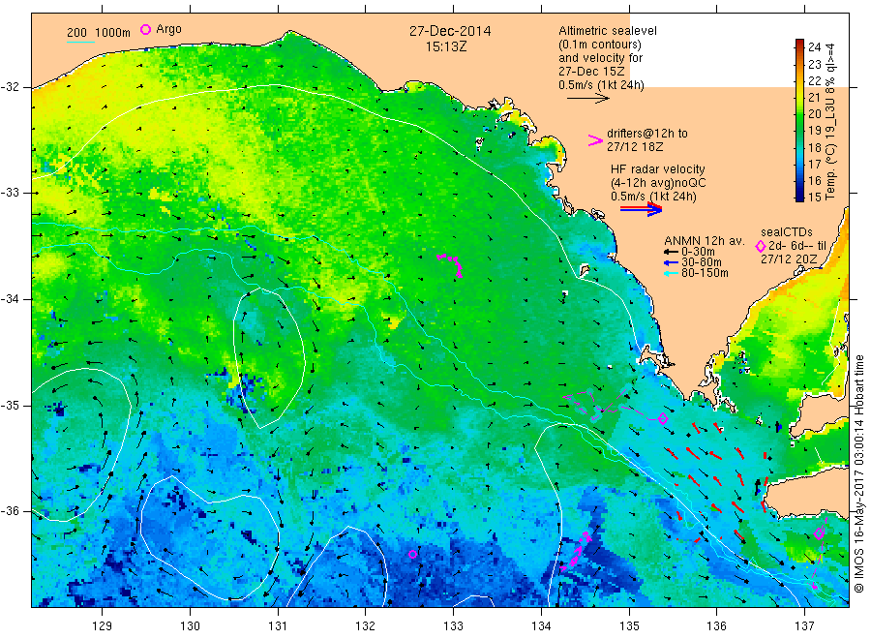This screenshot has width=871, height=639.
Task: Click the magenta sealCTDs diamond legend symbol
Action: 760,246
